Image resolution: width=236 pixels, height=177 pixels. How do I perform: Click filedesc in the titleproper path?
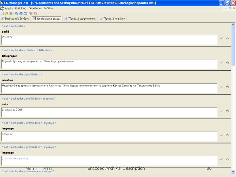coord(31,50)
